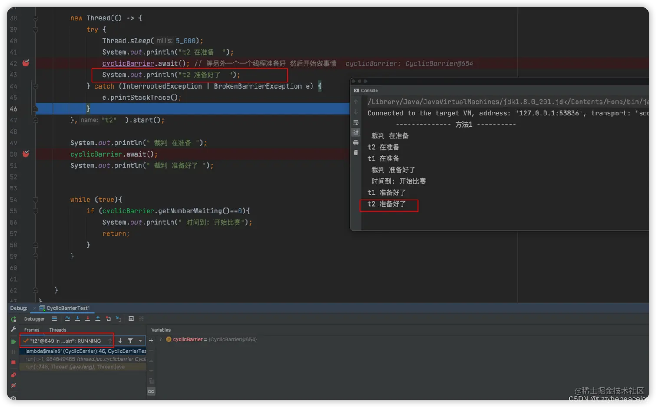Click line number 53 in the gutter
Viewport: 656px width, 407px height.
(13, 188)
